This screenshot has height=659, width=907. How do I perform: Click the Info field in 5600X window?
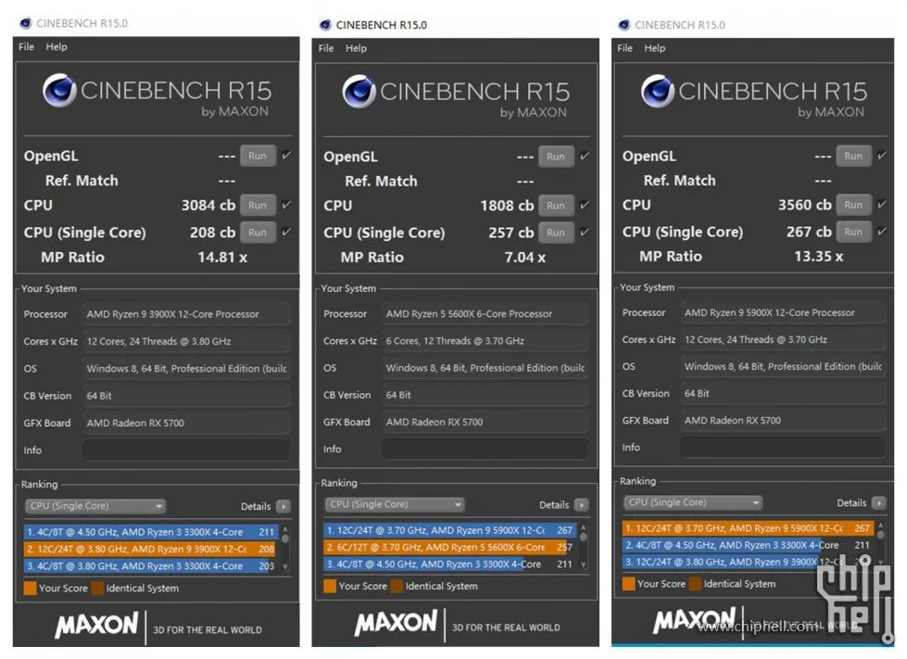coord(485,449)
